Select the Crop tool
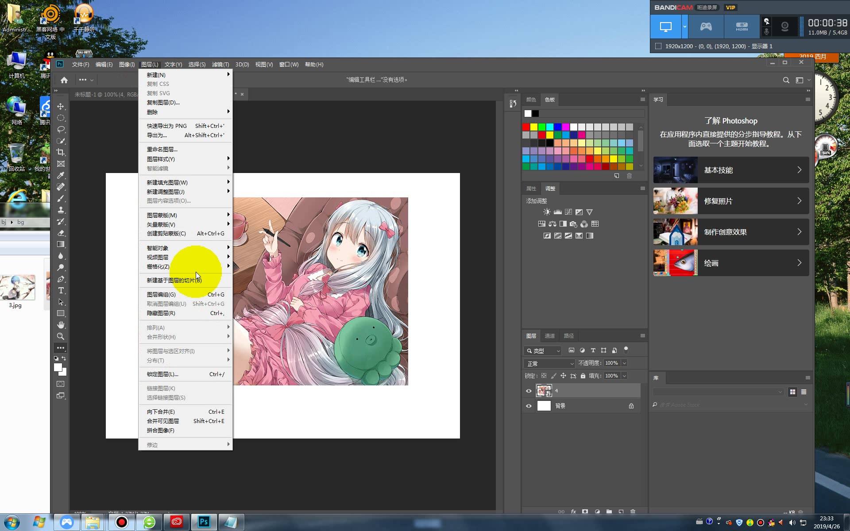This screenshot has width=850, height=531. (x=61, y=152)
